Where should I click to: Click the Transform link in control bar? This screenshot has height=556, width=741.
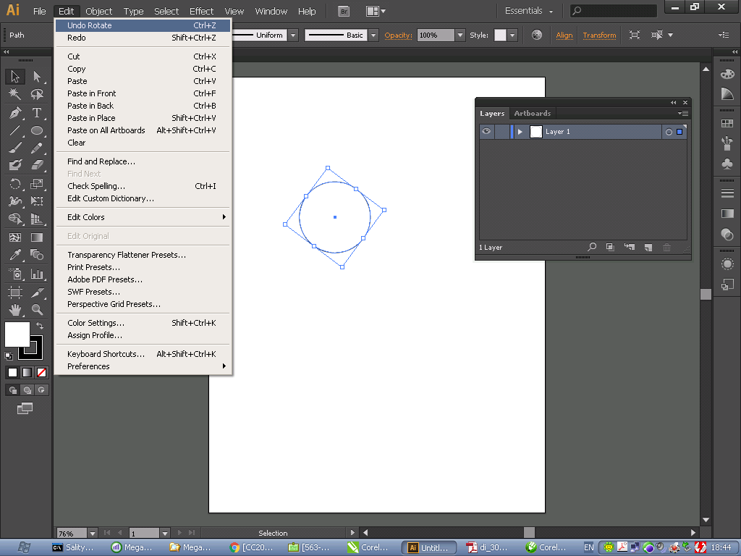click(599, 35)
